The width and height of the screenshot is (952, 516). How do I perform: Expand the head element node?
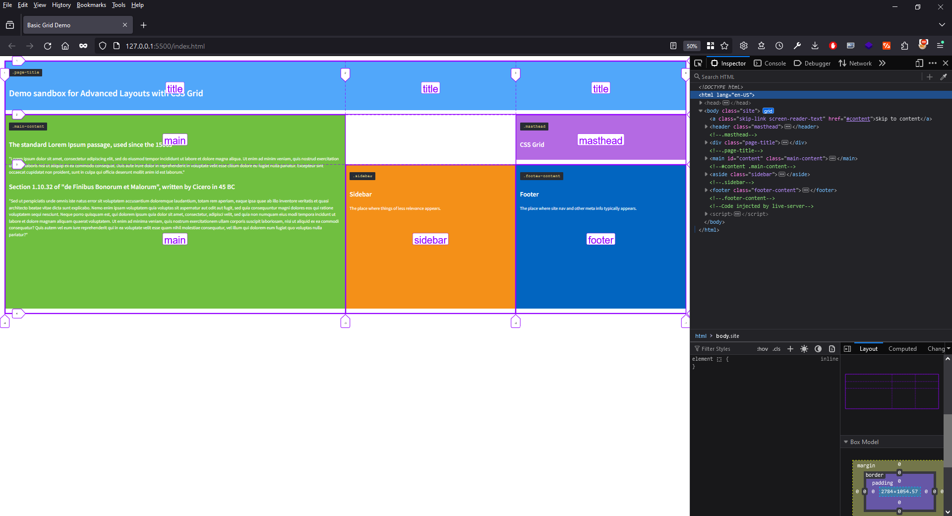click(x=701, y=103)
